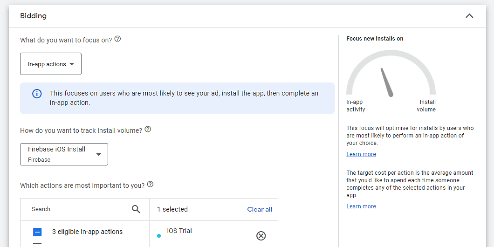Click the focus gauge needle
Screen dimensions: 494x247
387,82
